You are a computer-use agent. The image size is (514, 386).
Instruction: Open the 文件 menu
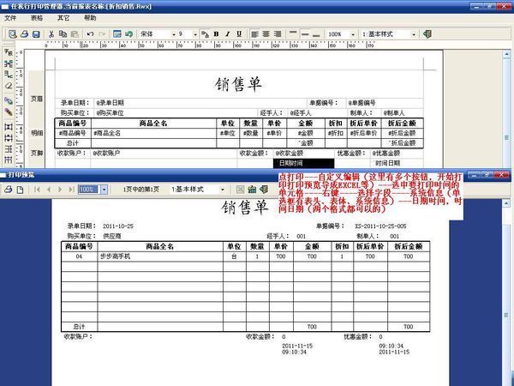click(x=9, y=18)
